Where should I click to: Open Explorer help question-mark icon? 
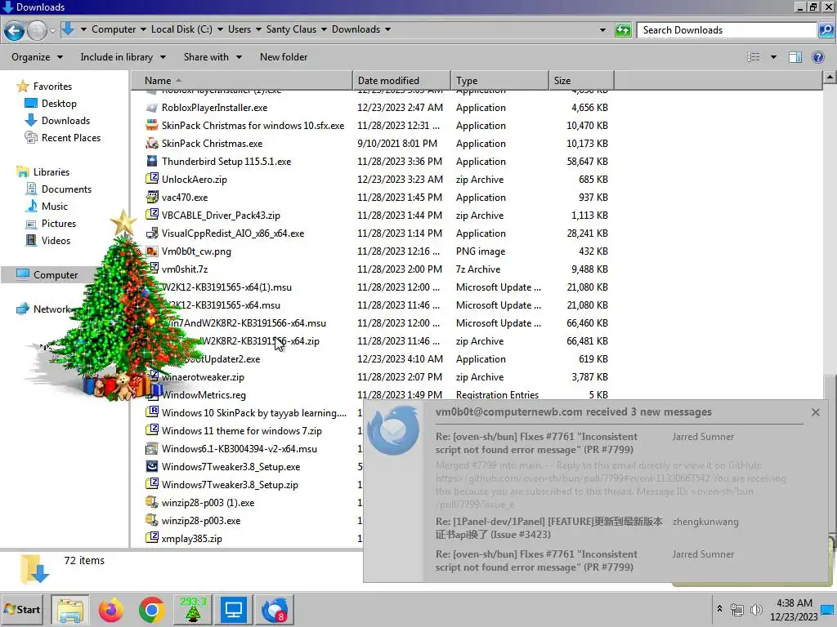coord(817,57)
